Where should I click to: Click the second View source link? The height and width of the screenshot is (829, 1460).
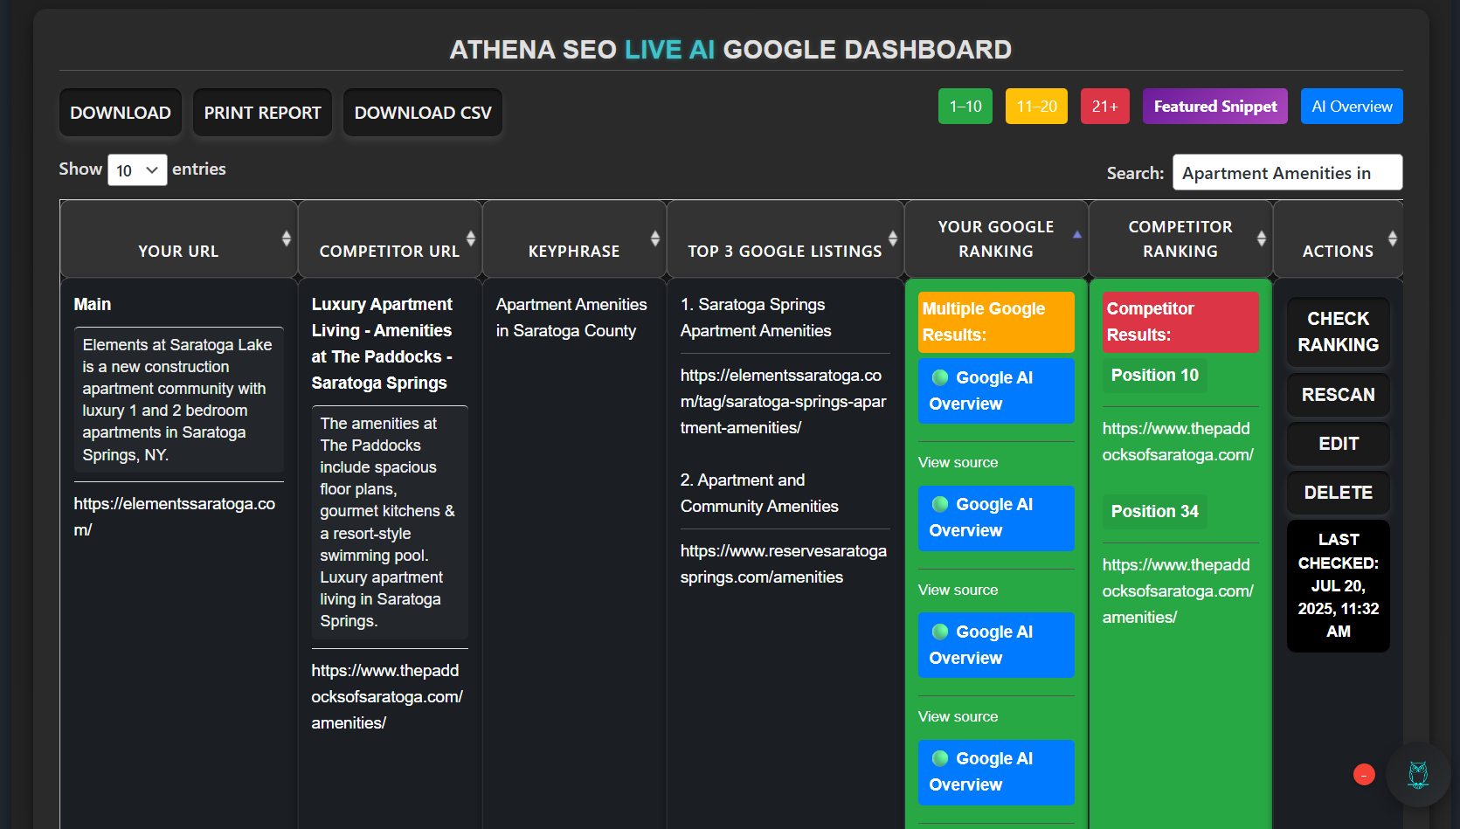pyautogui.click(x=958, y=590)
